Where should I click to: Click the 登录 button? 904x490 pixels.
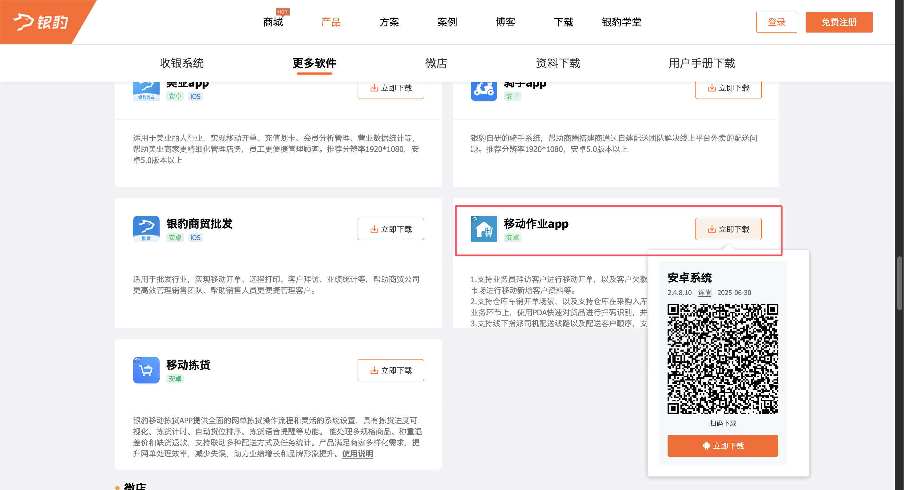[776, 22]
